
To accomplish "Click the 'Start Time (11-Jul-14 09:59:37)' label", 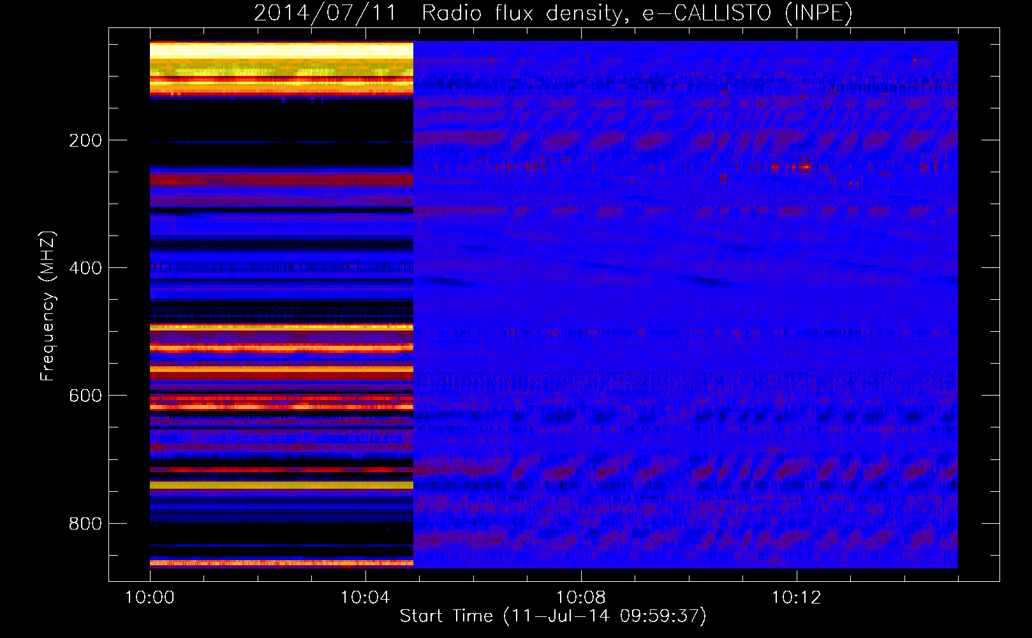I will [554, 616].
